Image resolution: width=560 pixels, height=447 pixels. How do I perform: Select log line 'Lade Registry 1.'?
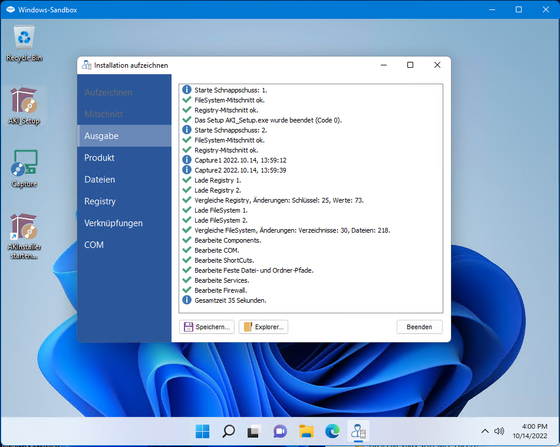218,180
